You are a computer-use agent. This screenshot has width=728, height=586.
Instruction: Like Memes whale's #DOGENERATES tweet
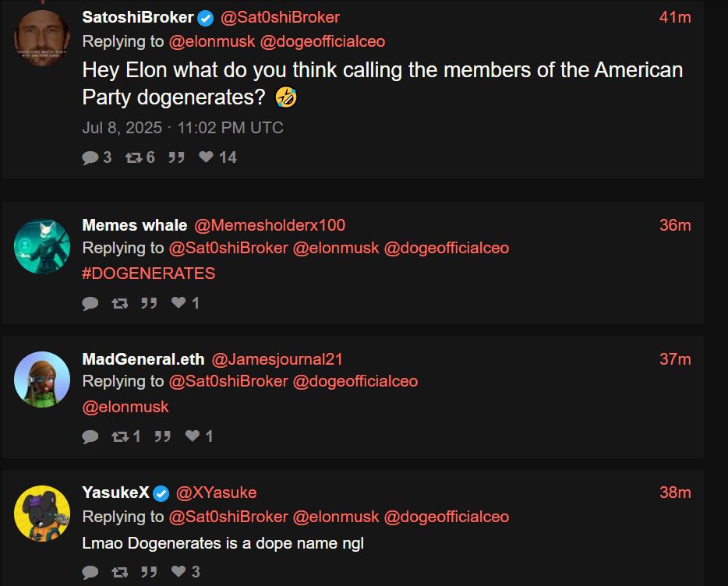(x=178, y=302)
